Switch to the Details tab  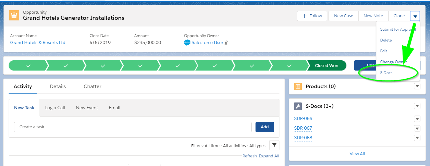point(58,87)
